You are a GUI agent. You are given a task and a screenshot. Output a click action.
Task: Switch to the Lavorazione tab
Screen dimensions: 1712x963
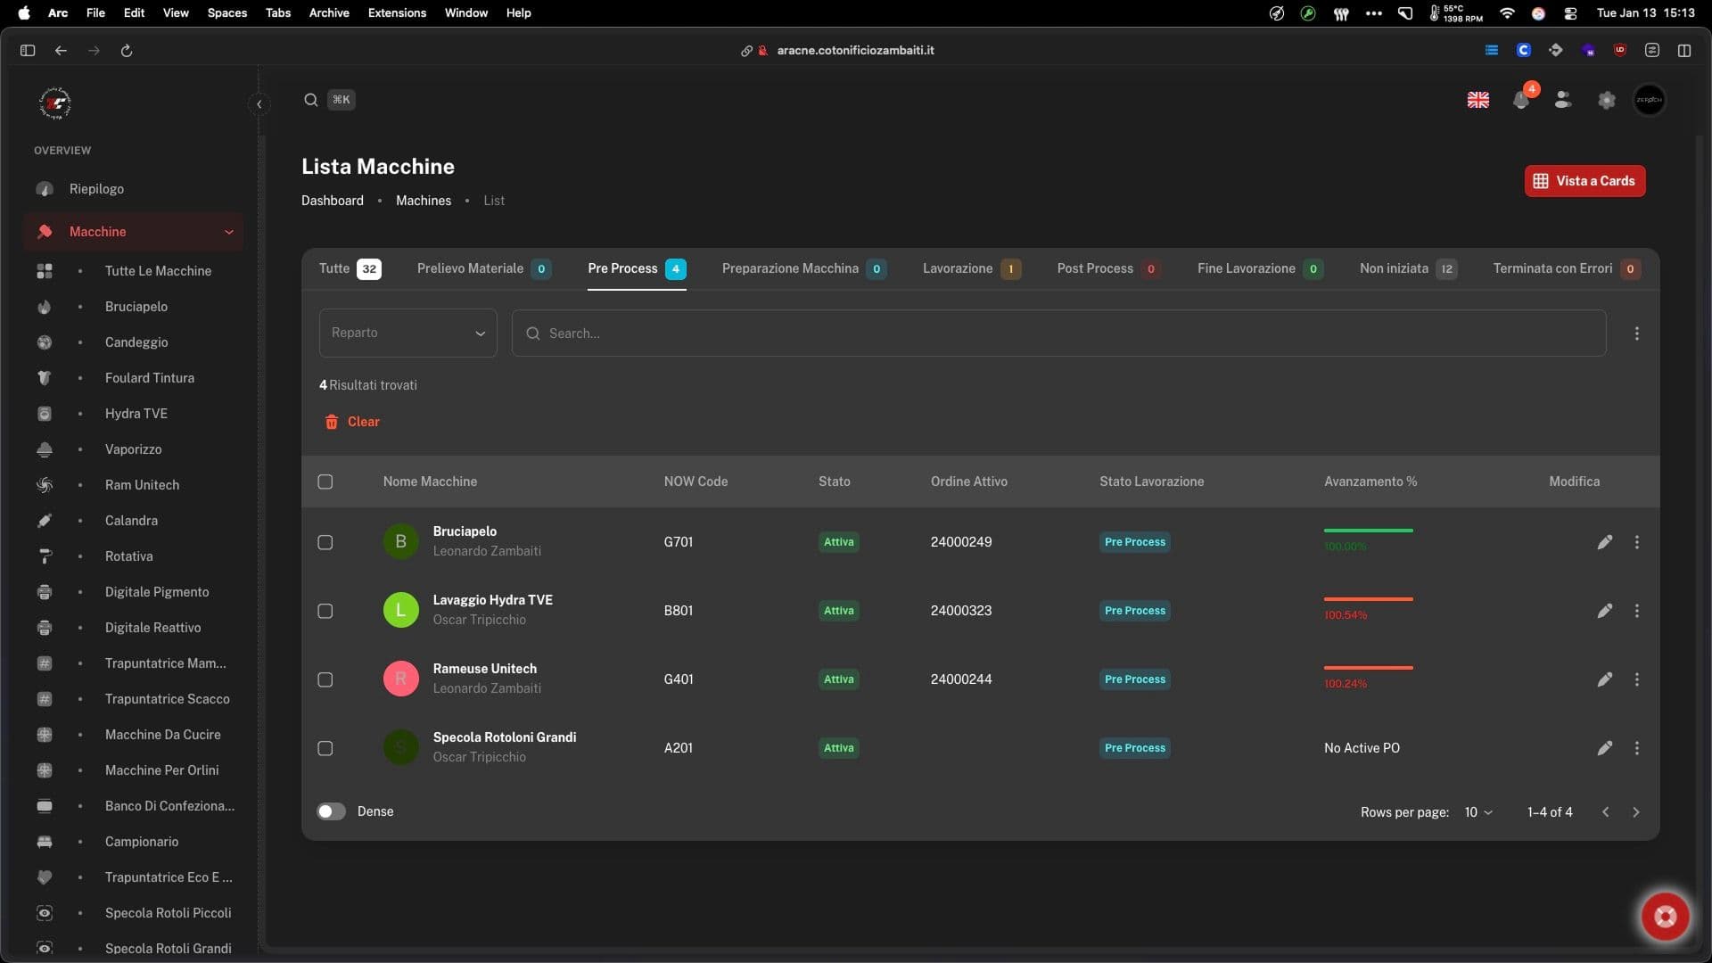coord(958,268)
